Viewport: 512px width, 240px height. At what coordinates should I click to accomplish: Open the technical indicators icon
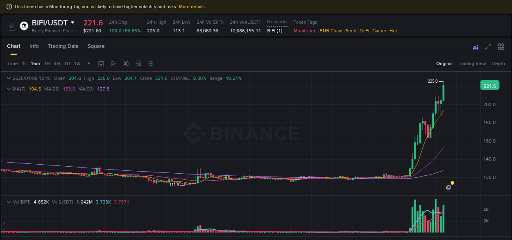coord(114,63)
